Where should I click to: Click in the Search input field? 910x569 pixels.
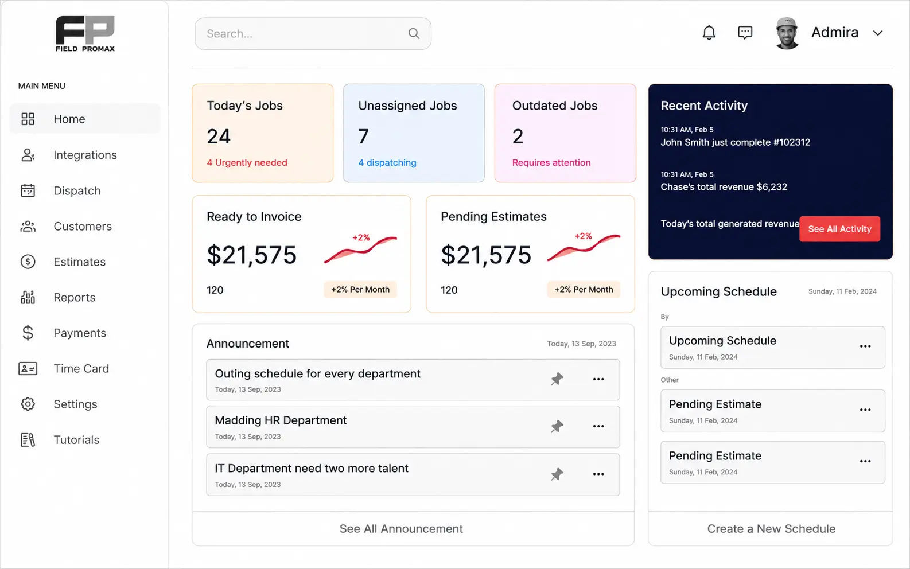(x=313, y=33)
